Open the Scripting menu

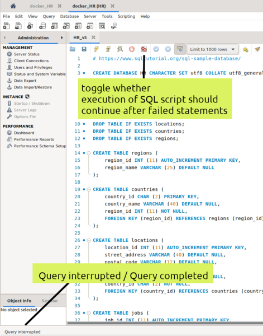[127, 16]
